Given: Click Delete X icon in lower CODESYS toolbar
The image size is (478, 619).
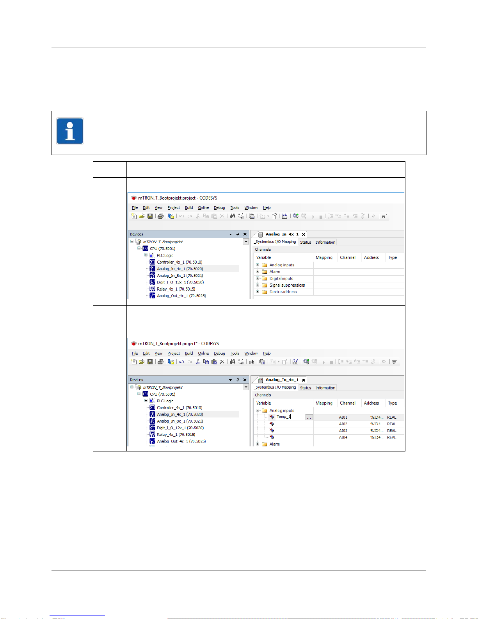Looking at the screenshot, I should point(222,362).
